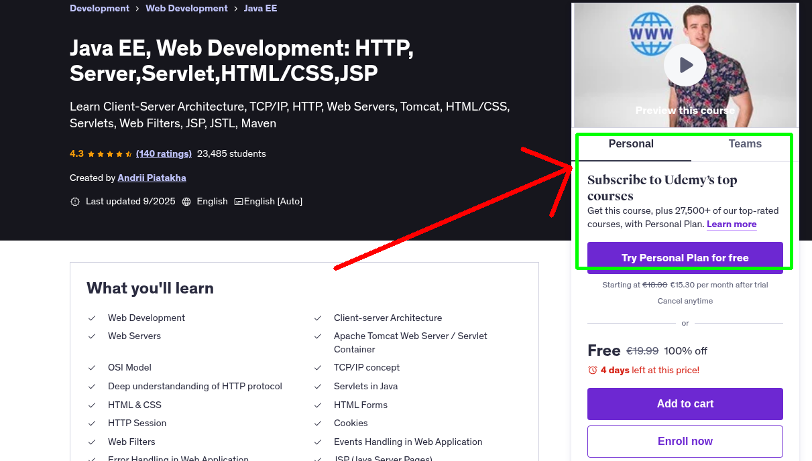Click the HTTP Session list item
The height and width of the screenshot is (461, 812).
pyautogui.click(x=137, y=423)
